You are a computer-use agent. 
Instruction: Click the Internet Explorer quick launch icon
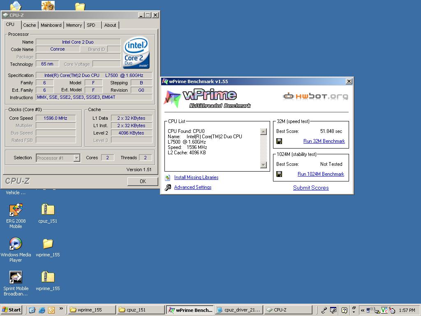pyautogui.click(x=42, y=310)
